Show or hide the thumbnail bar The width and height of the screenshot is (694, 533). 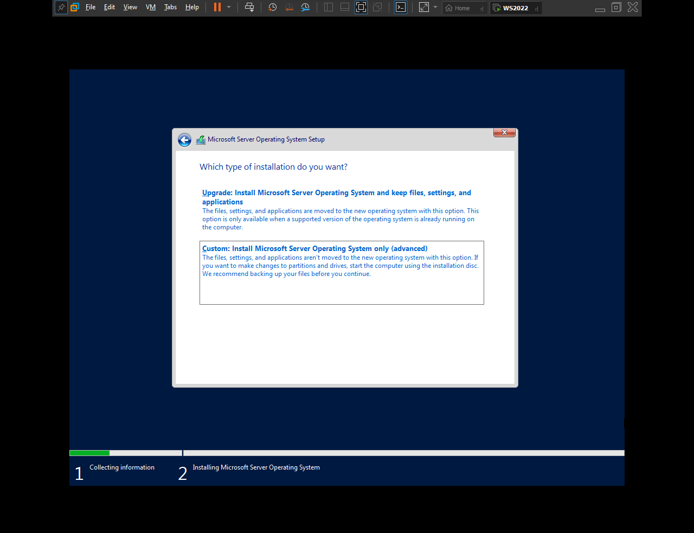tap(345, 8)
